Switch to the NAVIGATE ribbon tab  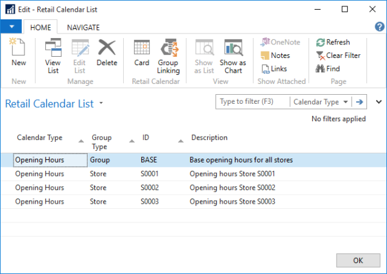84,27
